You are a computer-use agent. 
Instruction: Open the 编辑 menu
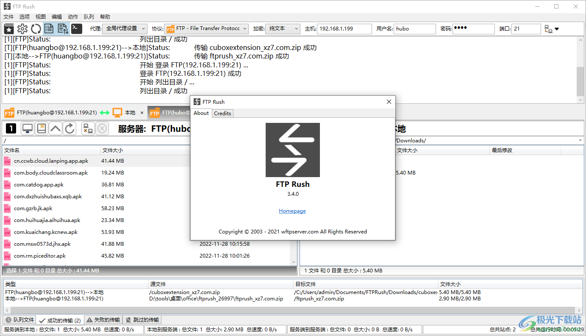point(57,17)
